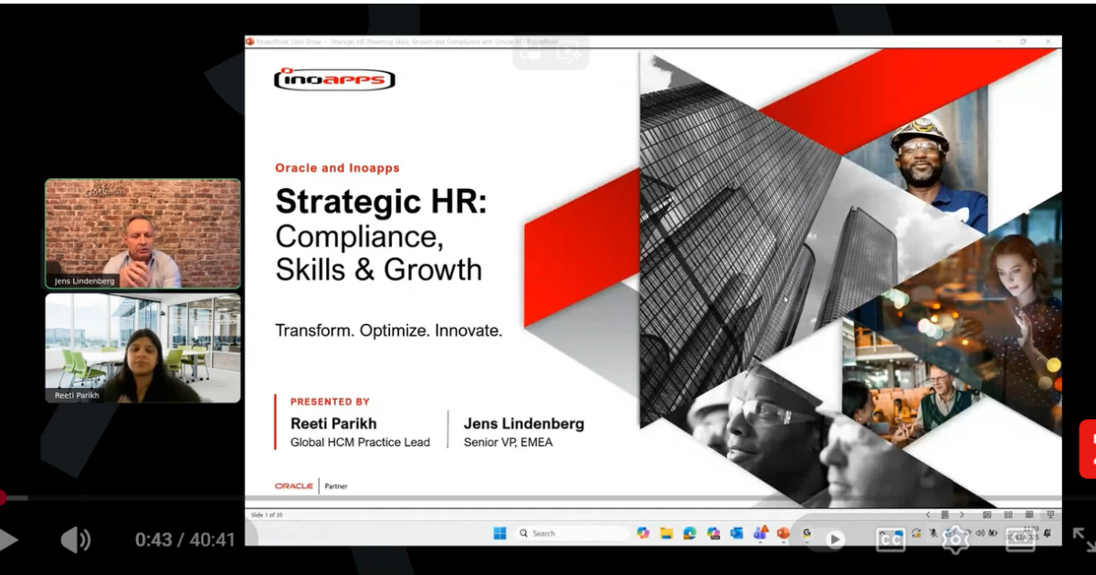Viewport: 1096px width, 575px height.
Task: Click the 'Oracle and Inoapps' red heading
Action: (337, 168)
